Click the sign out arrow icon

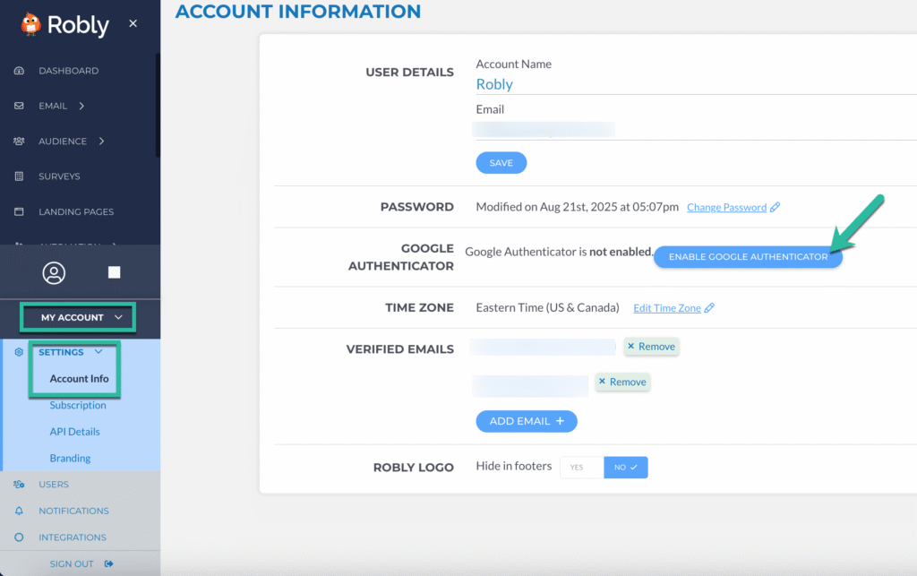108,563
